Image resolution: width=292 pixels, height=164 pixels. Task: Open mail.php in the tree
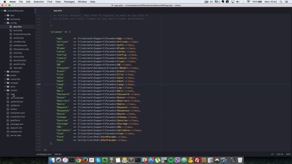coord(17,53)
